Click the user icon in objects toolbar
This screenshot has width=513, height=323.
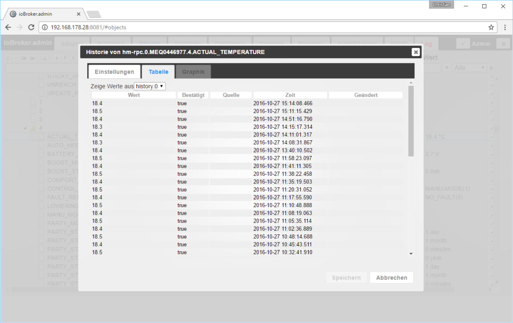tap(45, 58)
